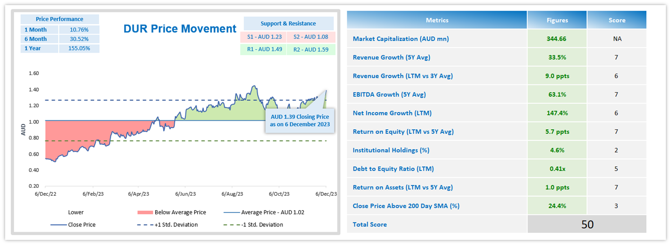The image size is (671, 245).
Task: Select the Metrics column header
Action: [437, 20]
